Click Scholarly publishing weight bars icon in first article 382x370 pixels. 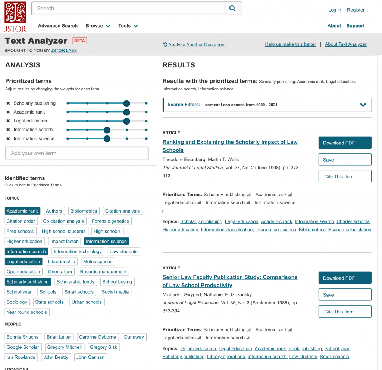249,194
